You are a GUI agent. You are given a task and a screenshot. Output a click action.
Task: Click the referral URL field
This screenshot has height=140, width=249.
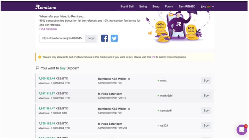pos(62,38)
